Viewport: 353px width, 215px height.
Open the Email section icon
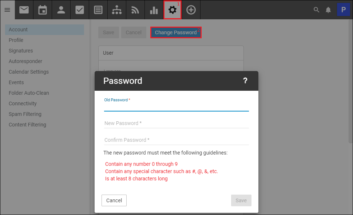[x=24, y=9]
